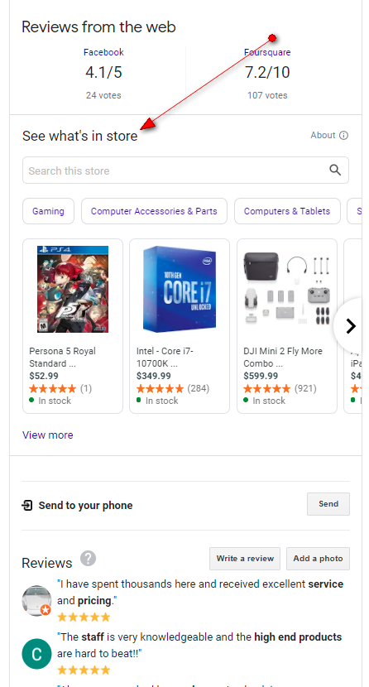Click the magnifying glass search icon

[x=335, y=170]
